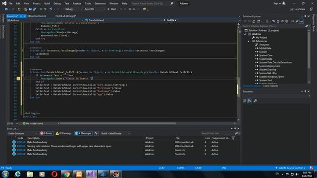The width and height of the screenshot is (317, 178).
Task: Toggle pin on Form1.vb tab
Action: coord(21,16)
